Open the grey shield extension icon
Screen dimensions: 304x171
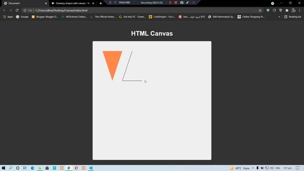pyautogui.click(x=281, y=10)
